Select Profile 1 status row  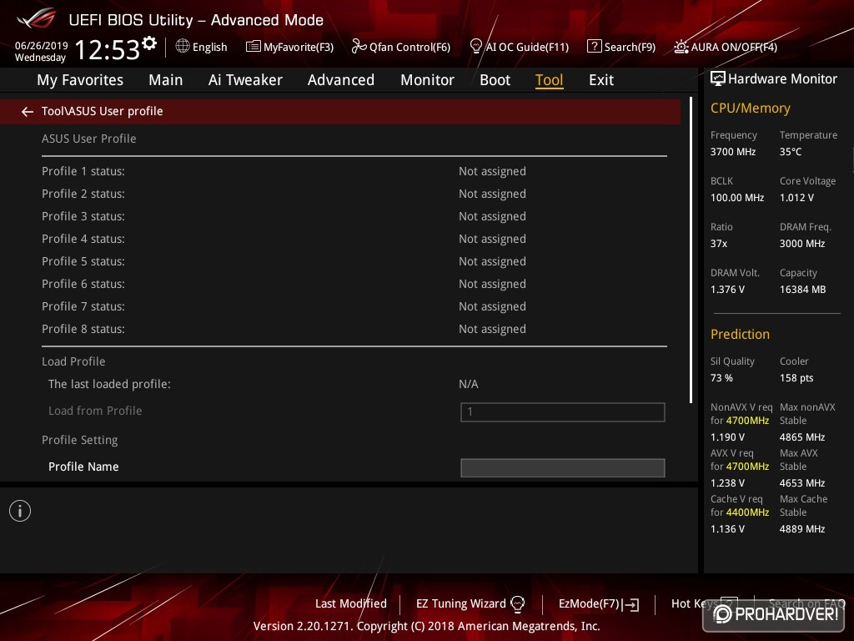click(354, 171)
